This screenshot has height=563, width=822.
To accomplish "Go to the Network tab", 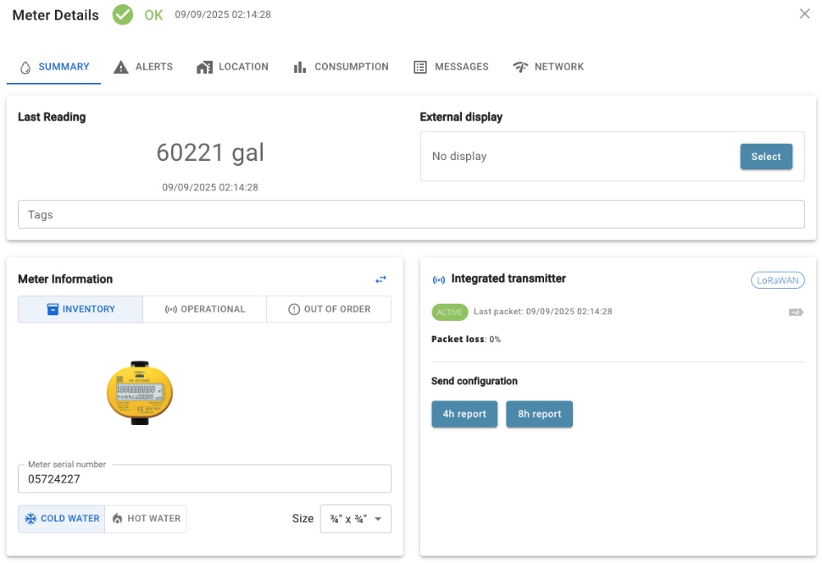I will pos(547,67).
